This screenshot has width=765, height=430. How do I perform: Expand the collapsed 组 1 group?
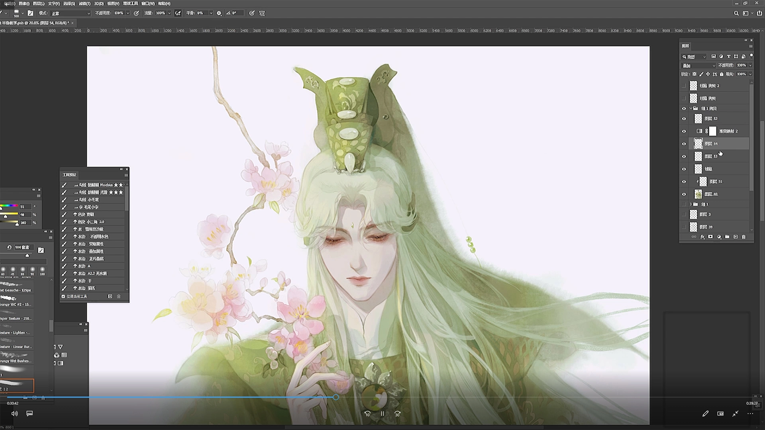pos(691,204)
